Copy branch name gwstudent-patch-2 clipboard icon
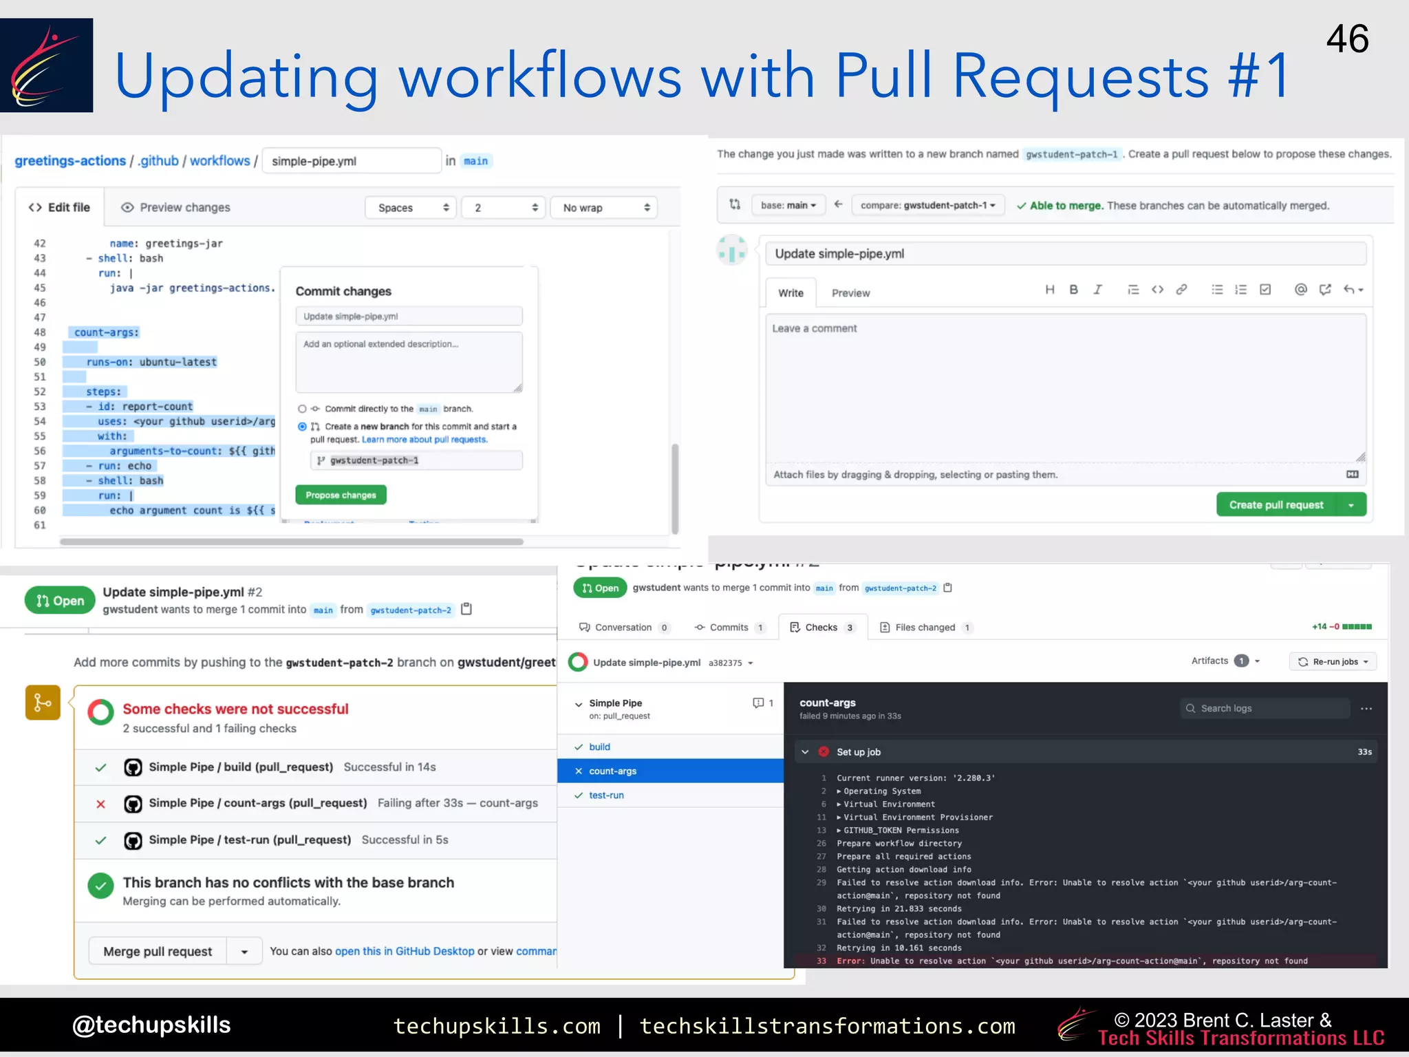The image size is (1409, 1057). pos(466,609)
